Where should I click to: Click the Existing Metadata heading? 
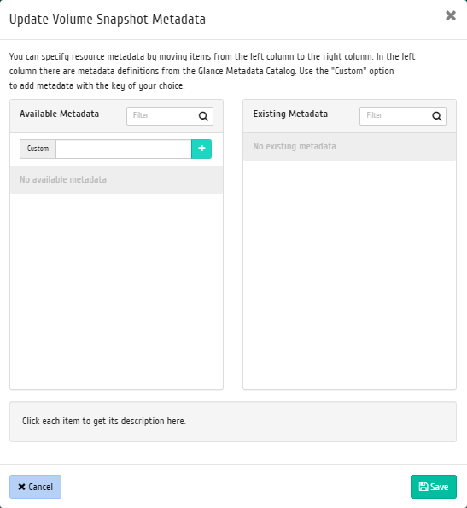tap(290, 114)
